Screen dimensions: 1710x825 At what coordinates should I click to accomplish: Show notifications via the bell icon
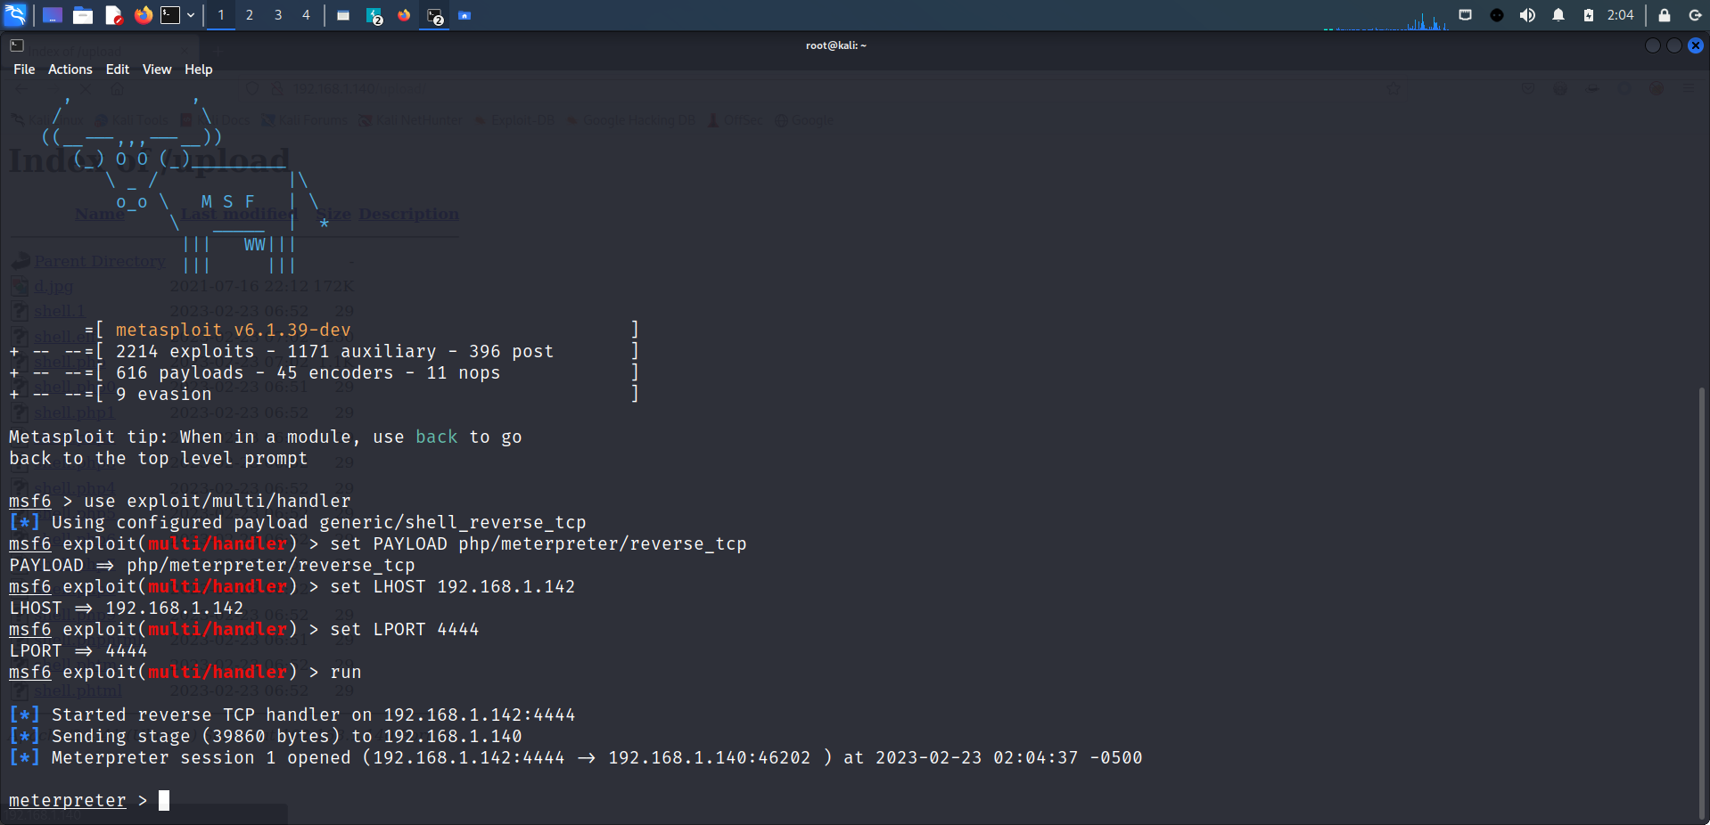pyautogui.click(x=1558, y=15)
